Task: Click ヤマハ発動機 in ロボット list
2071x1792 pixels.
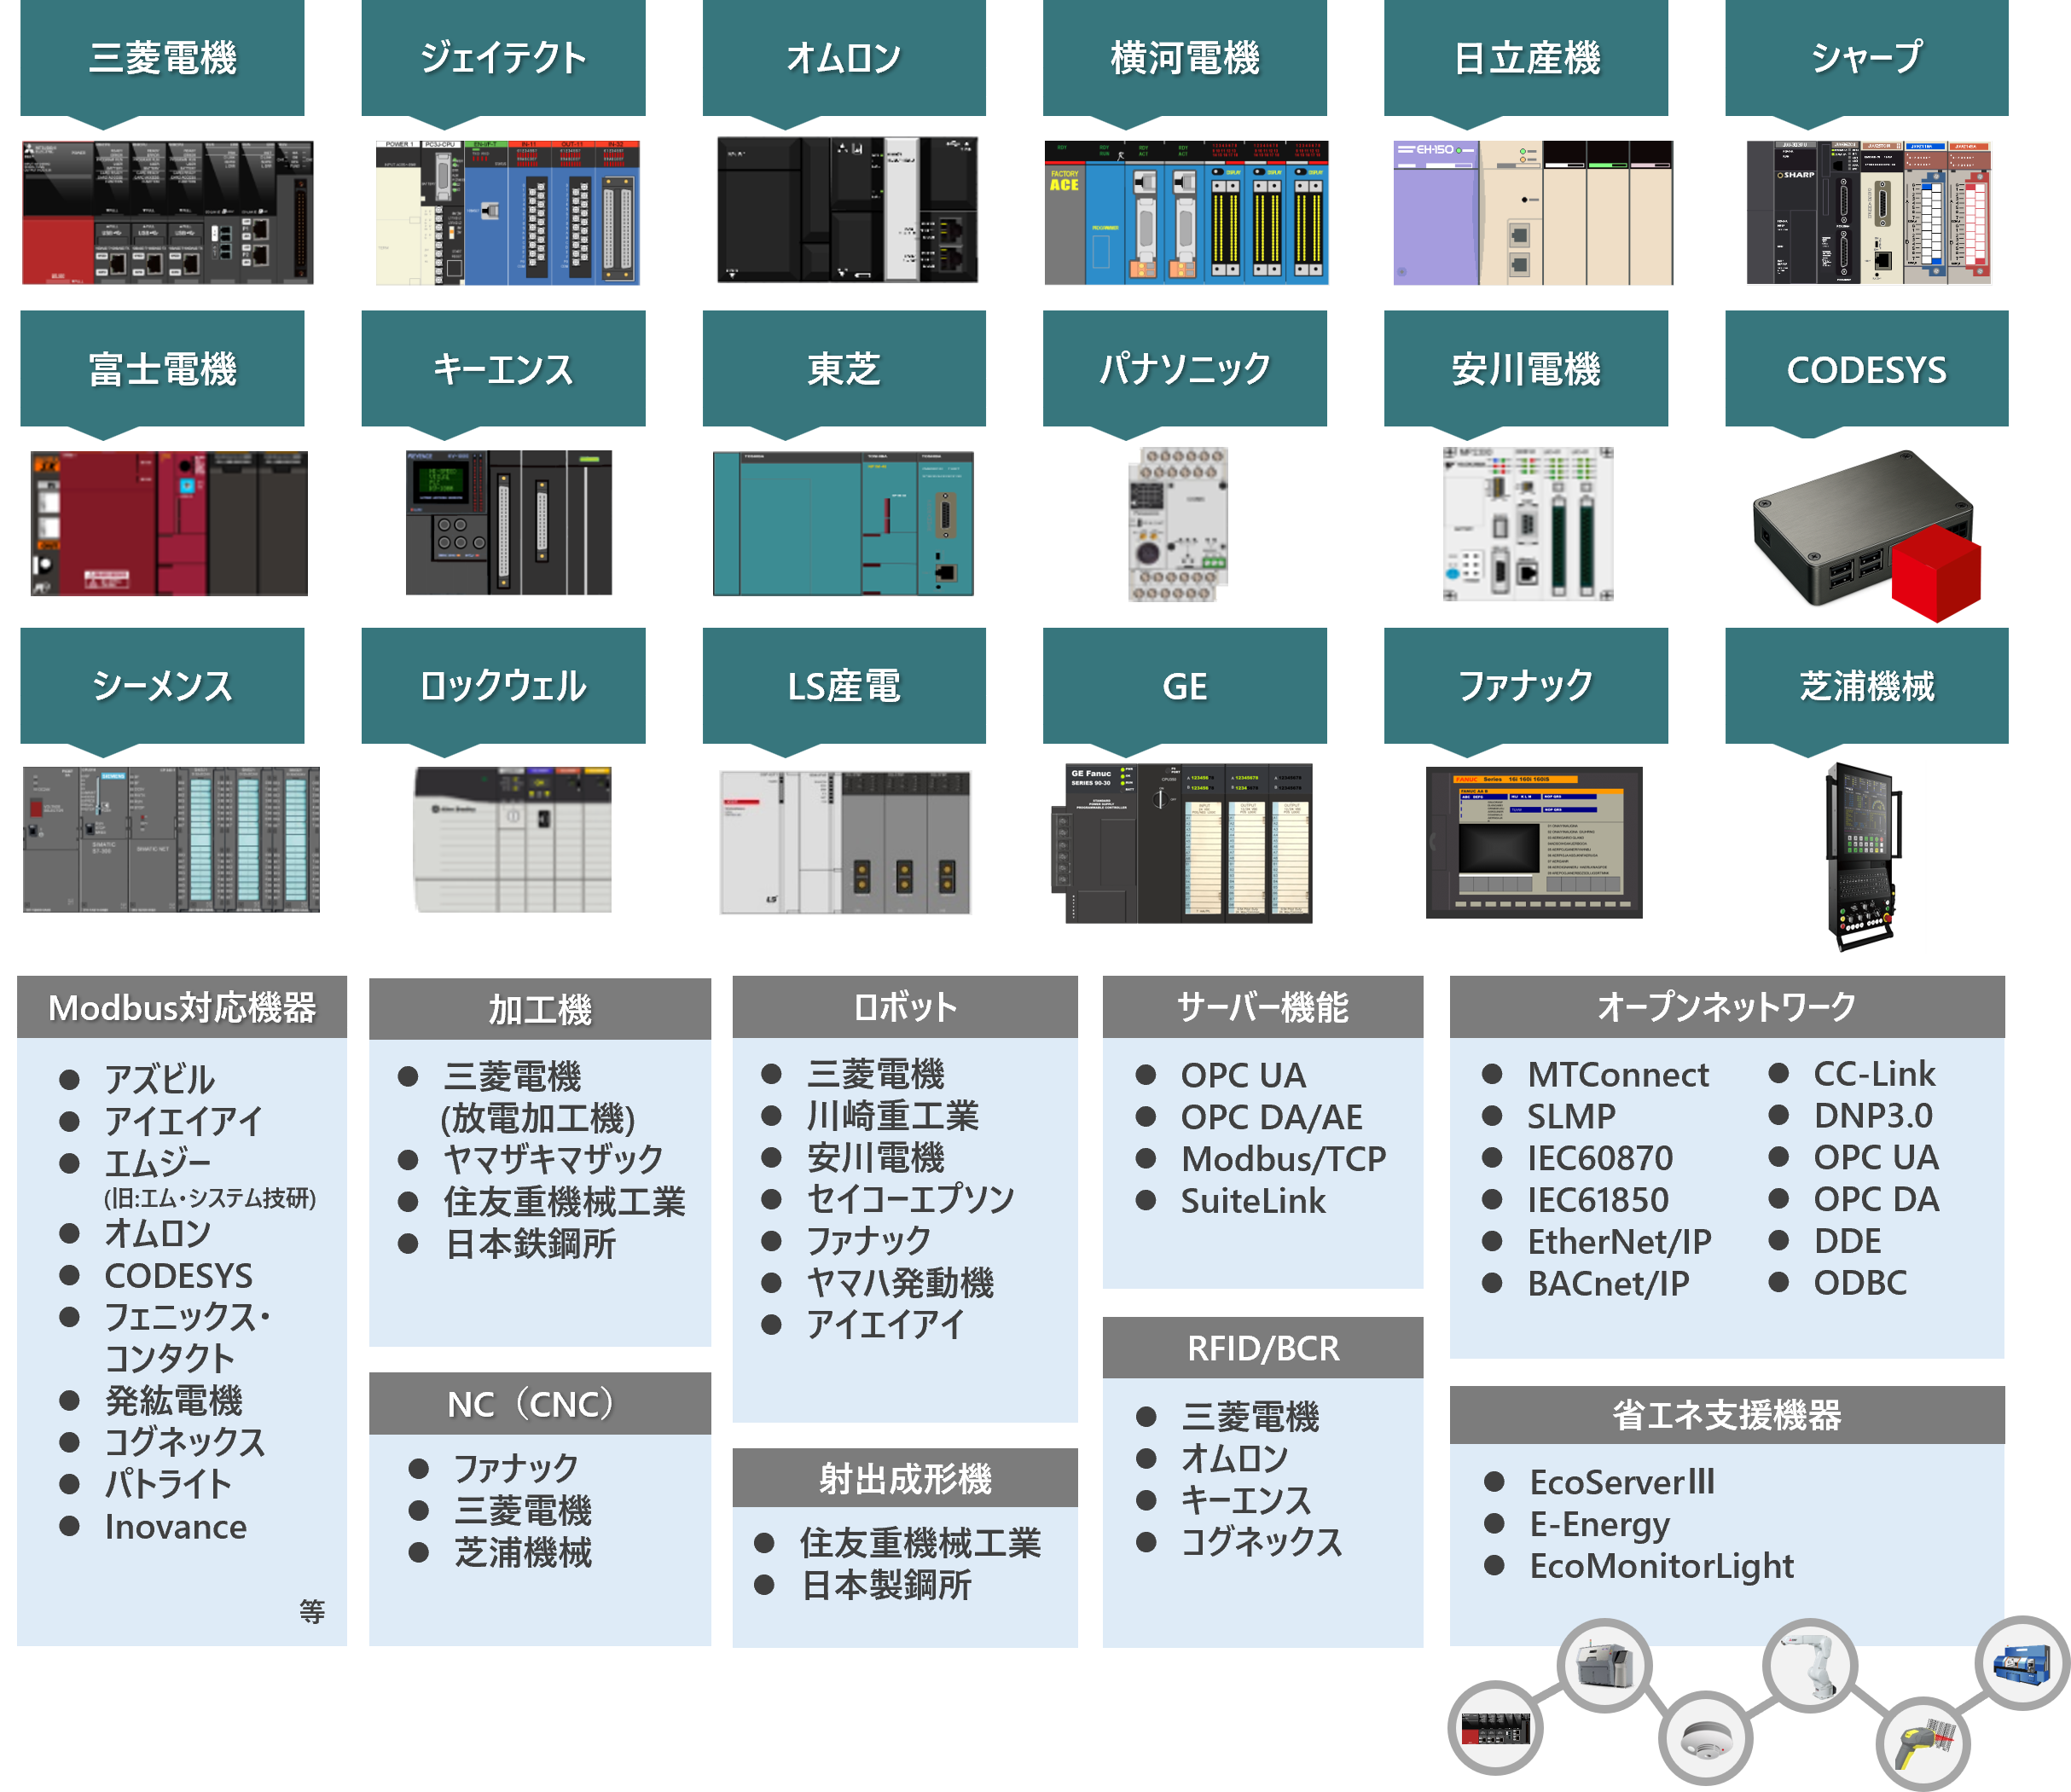Action: (x=900, y=1283)
